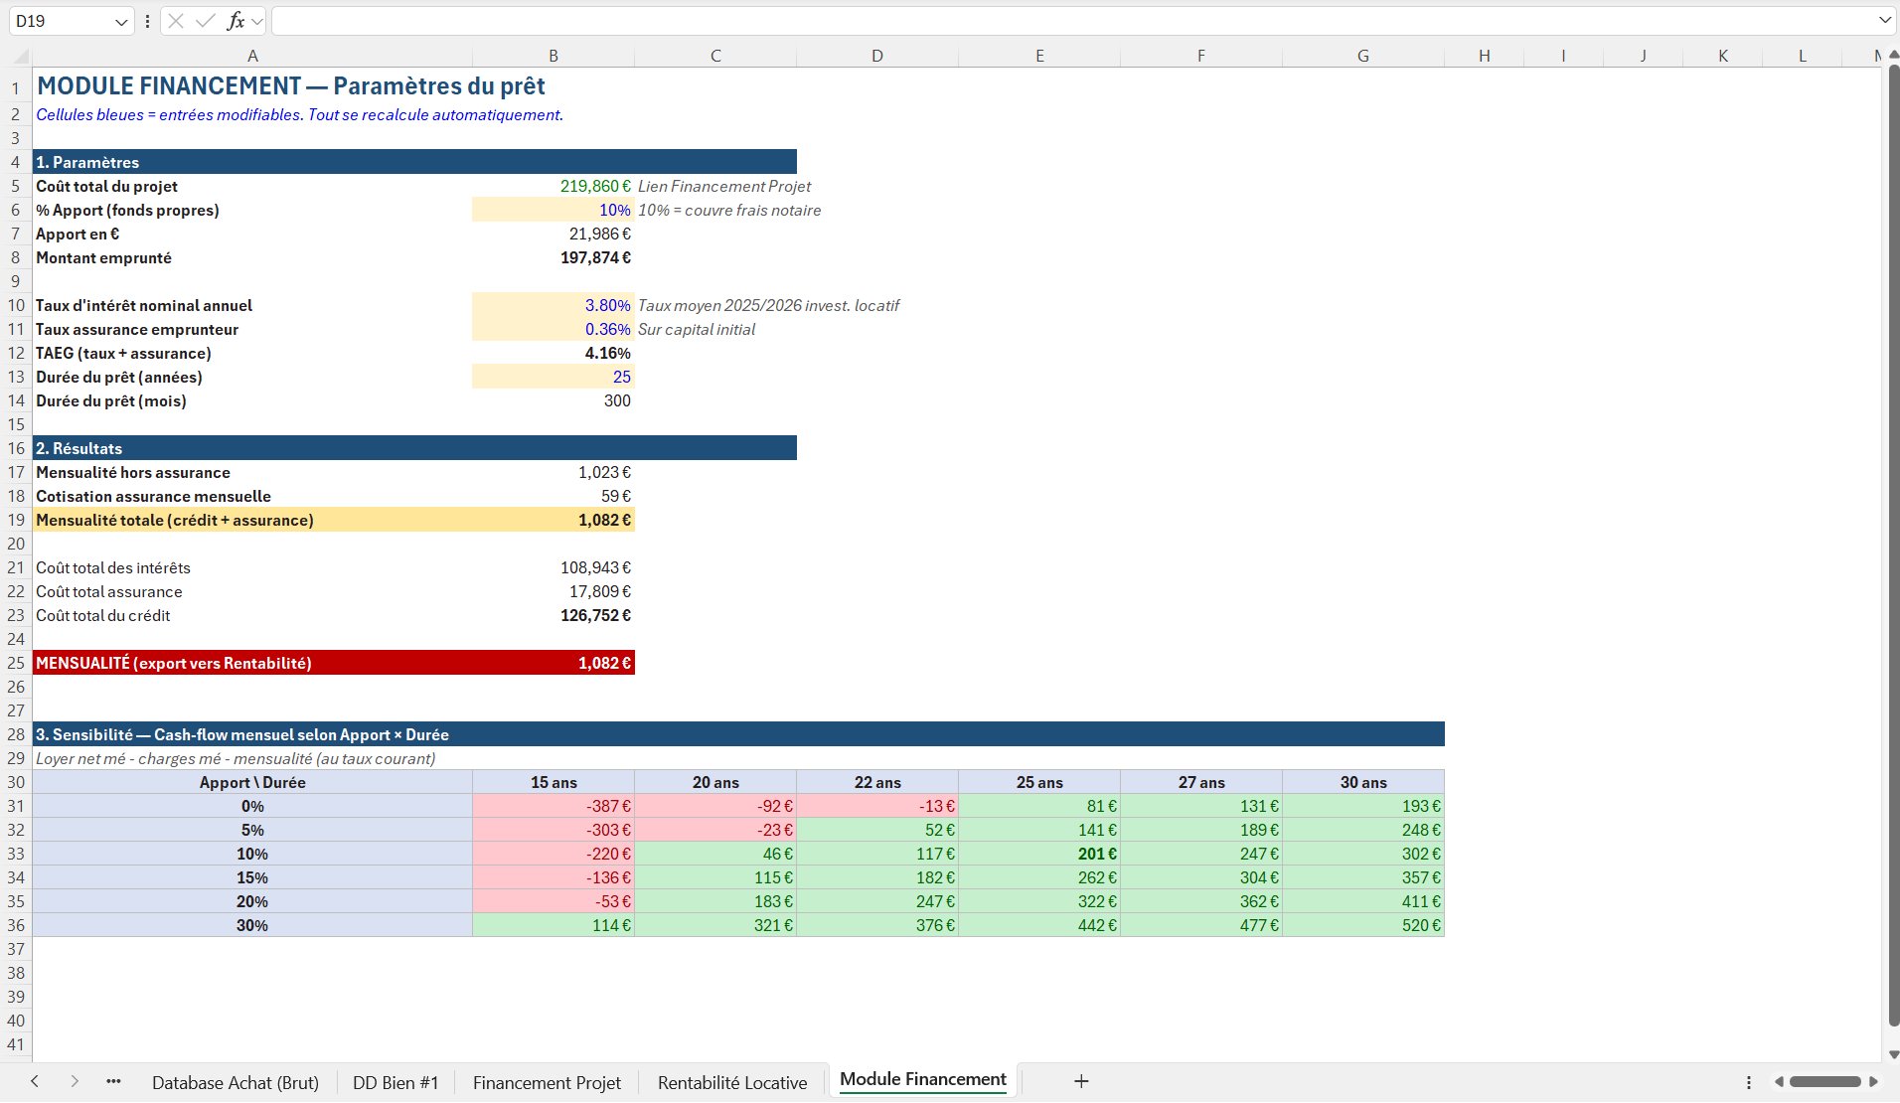This screenshot has width=1900, height=1103.
Task: Open the Insert Function fx icon
Action: point(237,21)
